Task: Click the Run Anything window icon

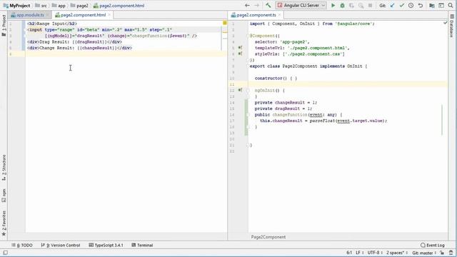Action: coord(441,5)
